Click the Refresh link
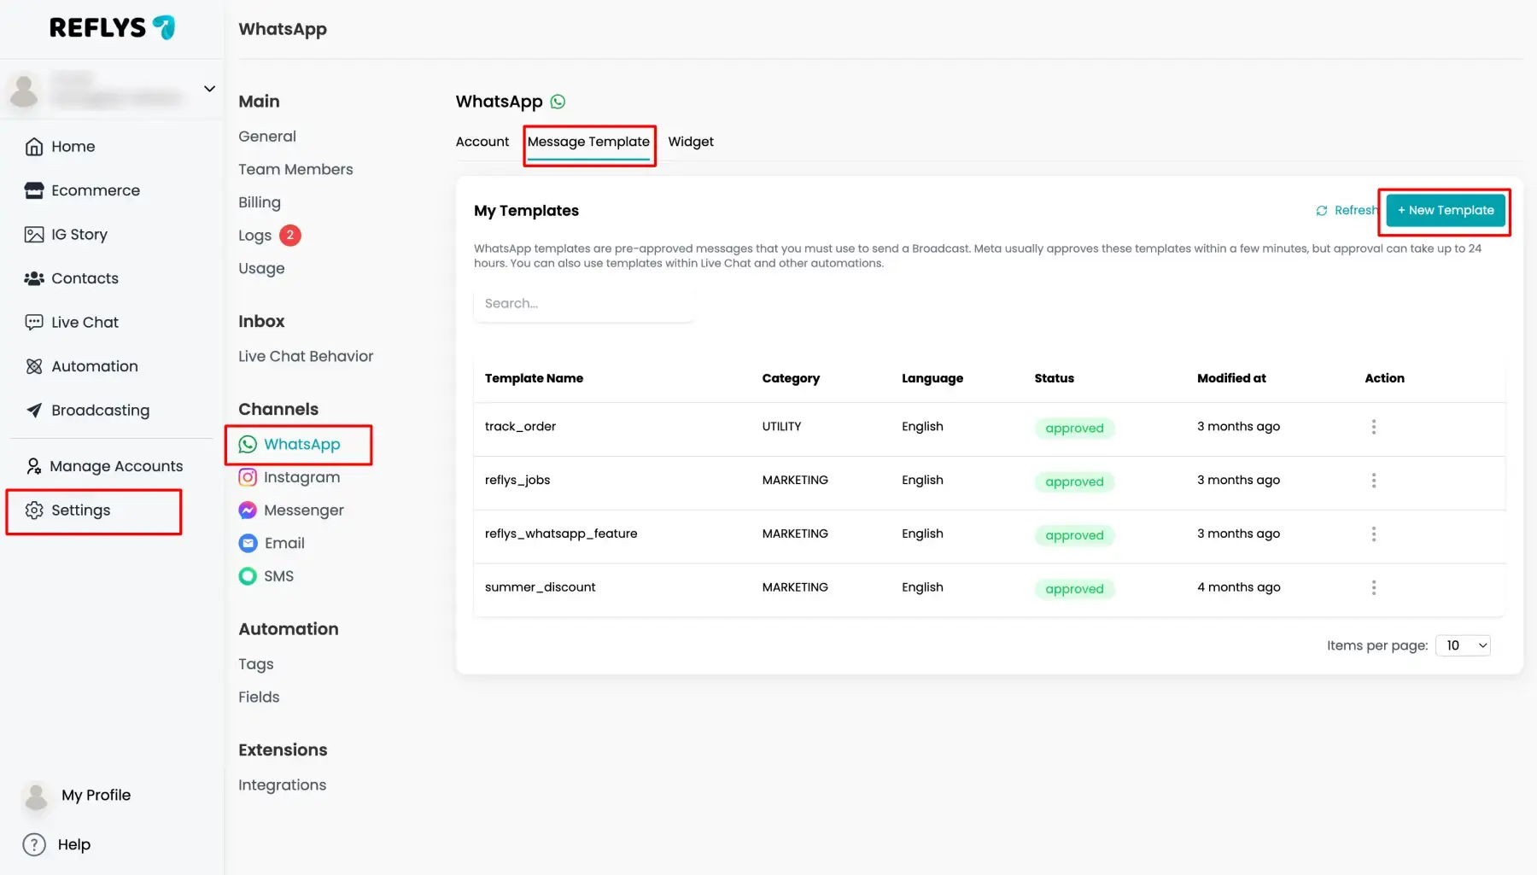The height and width of the screenshot is (875, 1537). [x=1347, y=210]
